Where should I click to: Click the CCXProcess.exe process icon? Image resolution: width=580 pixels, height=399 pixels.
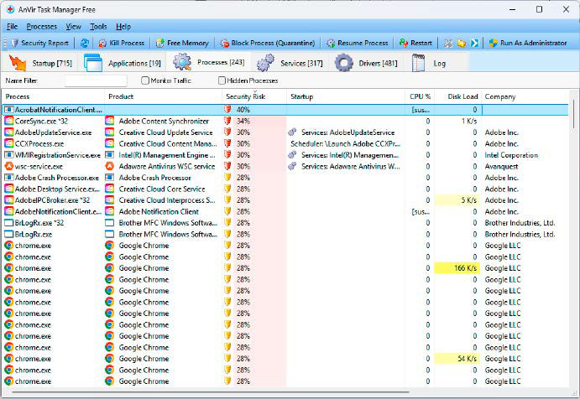tap(9, 143)
